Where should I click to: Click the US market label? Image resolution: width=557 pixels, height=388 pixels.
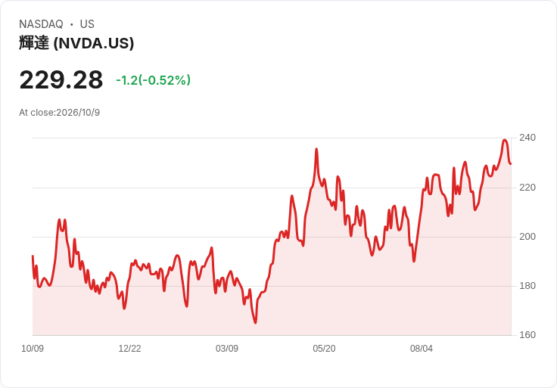87,24
